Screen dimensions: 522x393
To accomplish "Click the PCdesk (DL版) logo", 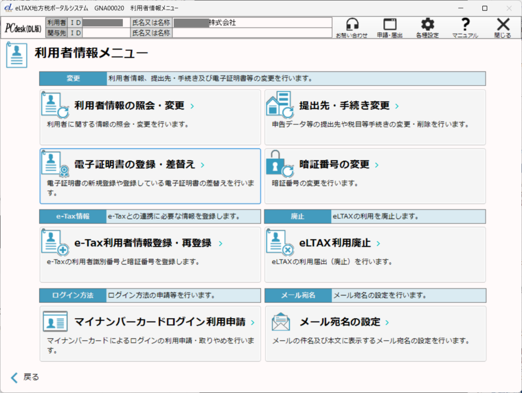I will coord(23,28).
